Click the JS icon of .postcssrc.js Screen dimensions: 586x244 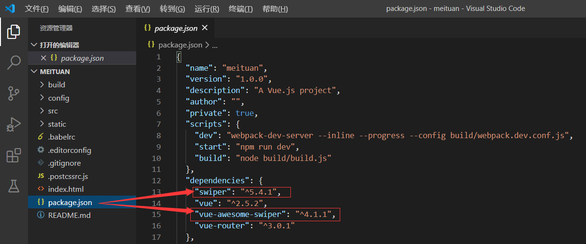[41, 176]
